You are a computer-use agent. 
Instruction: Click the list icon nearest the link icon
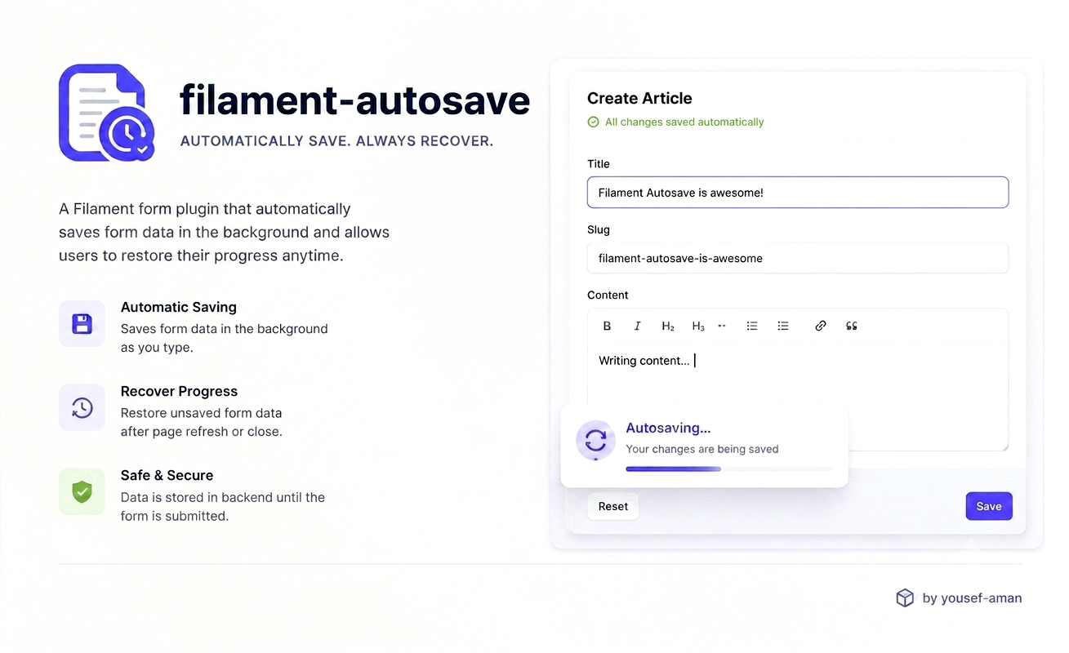pos(783,326)
